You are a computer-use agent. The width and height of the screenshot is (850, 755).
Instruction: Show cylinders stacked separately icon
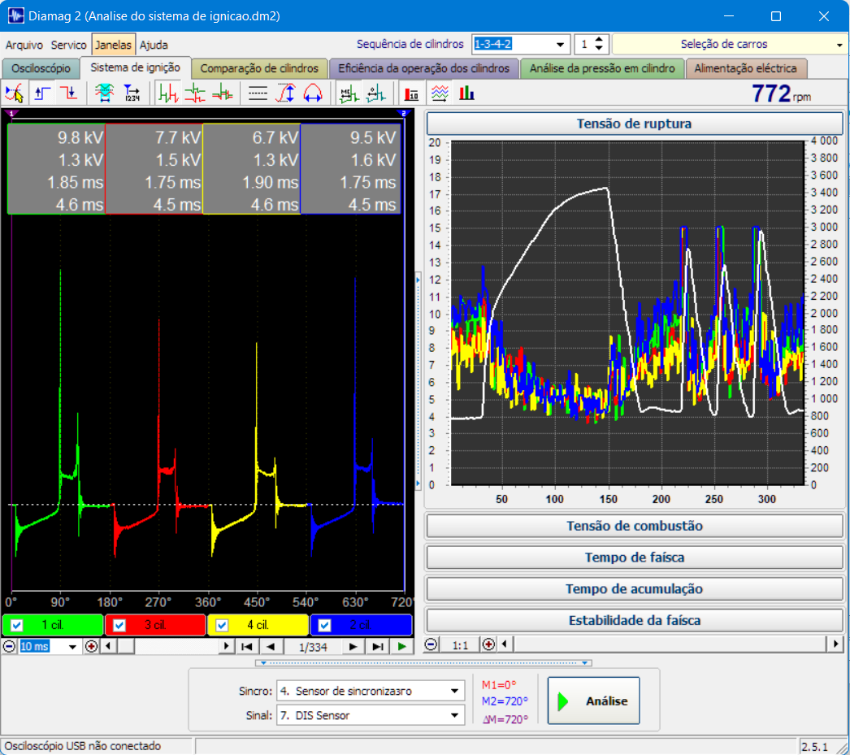(x=195, y=93)
